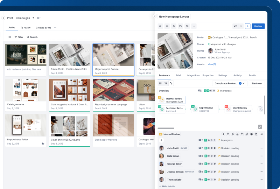The width and height of the screenshot is (280, 189).
Task: Expand the workflow overview to fullscreen
Action: coord(260,127)
